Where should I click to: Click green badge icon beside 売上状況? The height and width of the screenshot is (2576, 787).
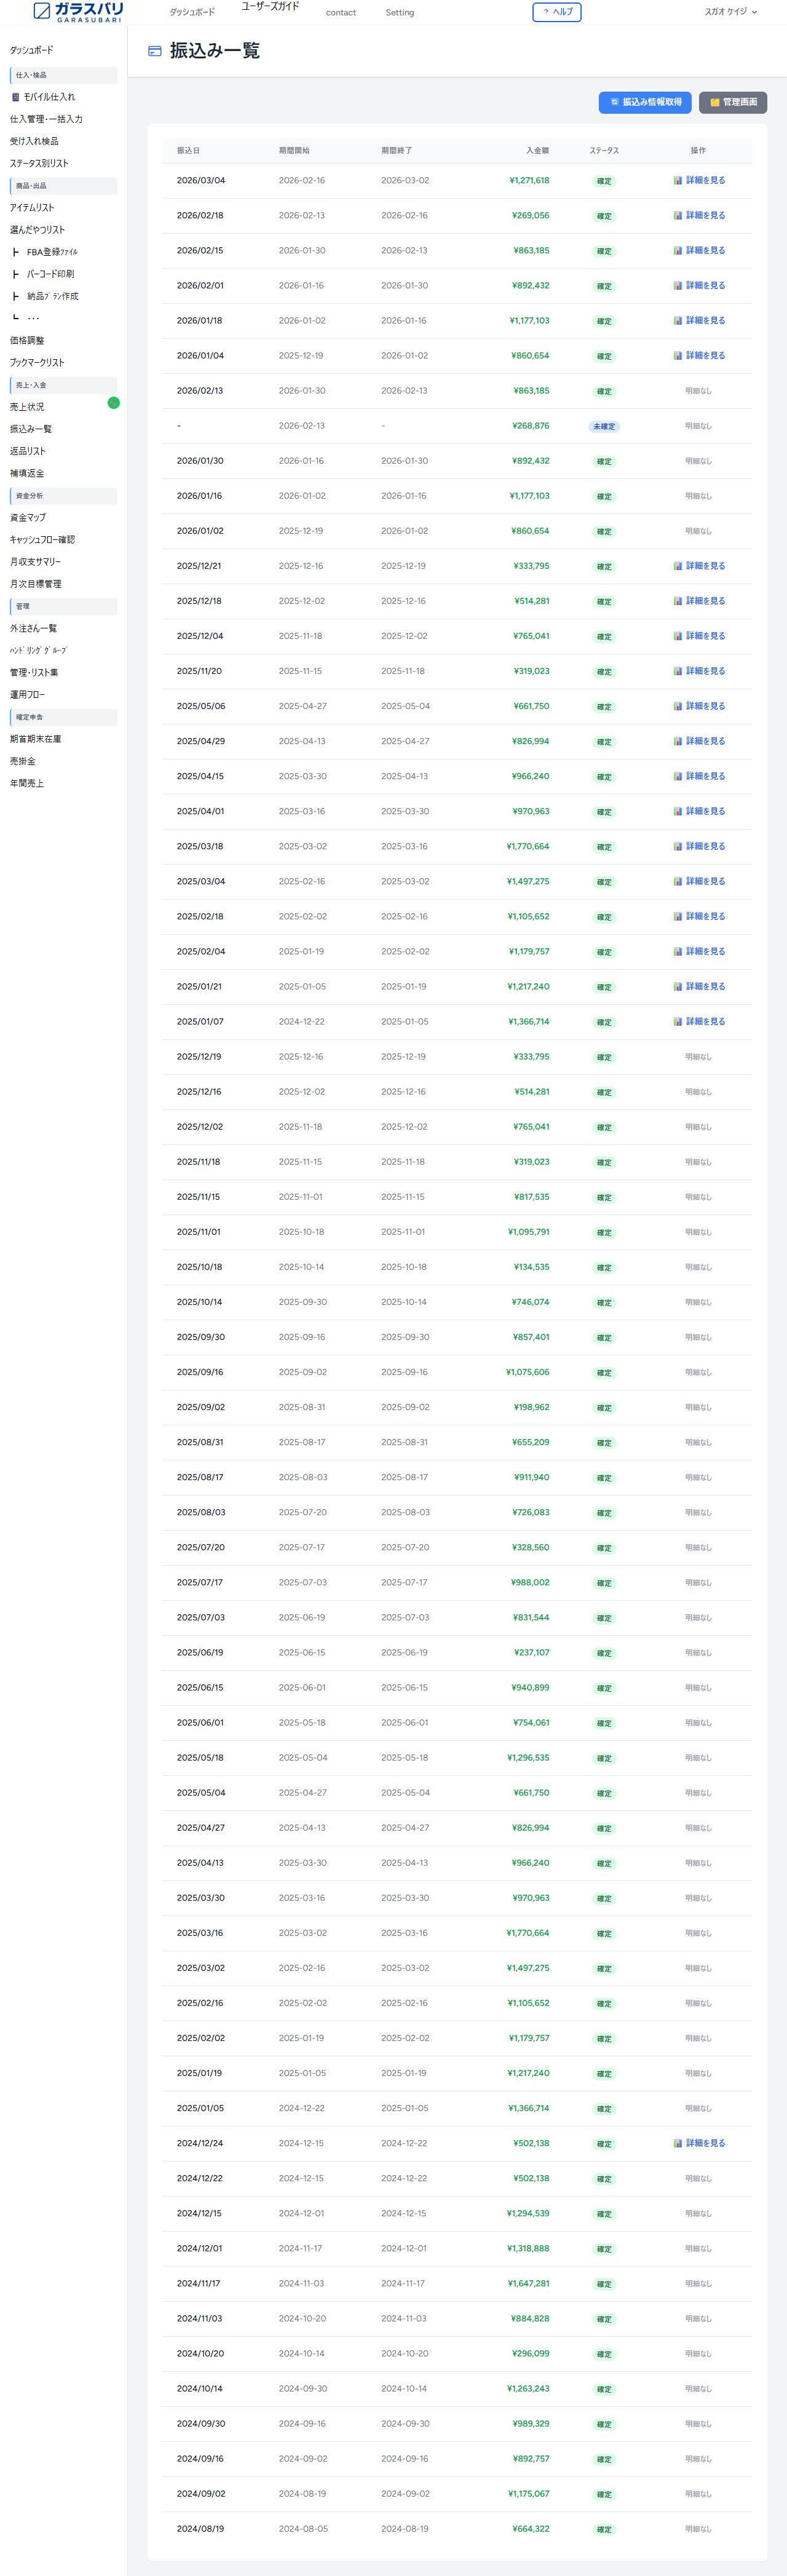point(113,403)
